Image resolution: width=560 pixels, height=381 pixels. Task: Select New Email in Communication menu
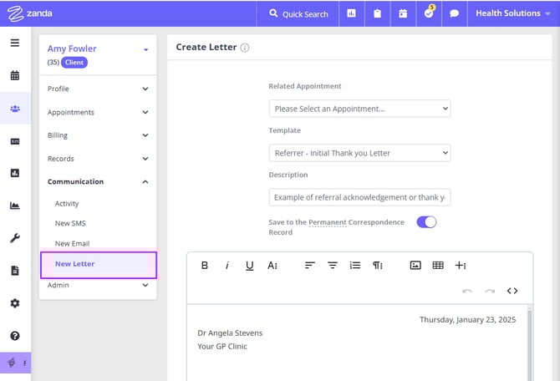72,244
